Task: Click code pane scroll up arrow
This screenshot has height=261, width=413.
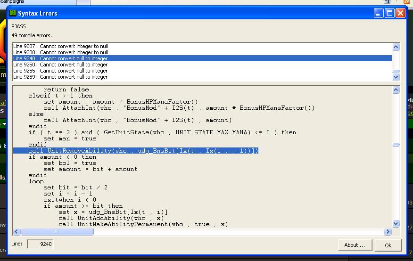Action: click(x=396, y=90)
